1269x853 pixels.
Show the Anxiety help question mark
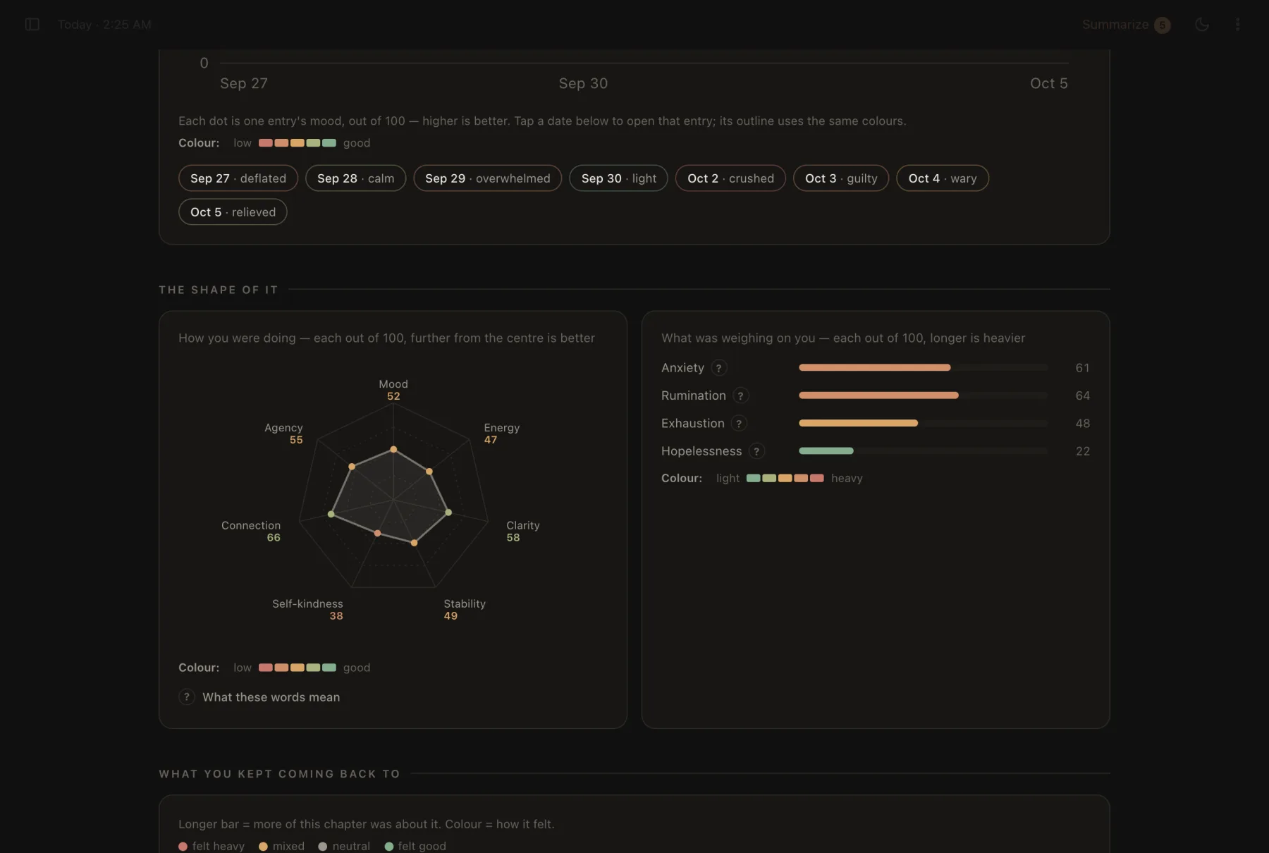[x=718, y=368]
